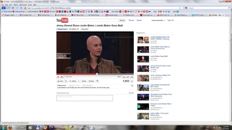Open the Justin Bieber Goes Bald thumbnail
Image resolution: width=232 pixels, height=130 pixels.
[143, 59]
